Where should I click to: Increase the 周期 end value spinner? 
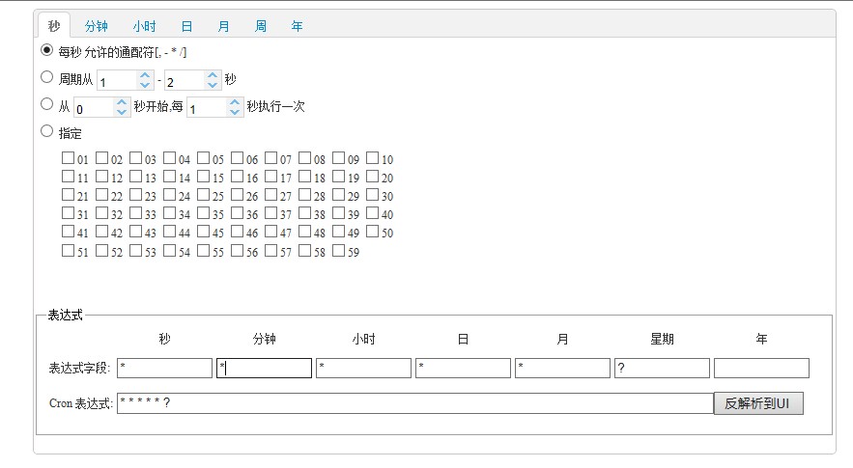[213, 75]
